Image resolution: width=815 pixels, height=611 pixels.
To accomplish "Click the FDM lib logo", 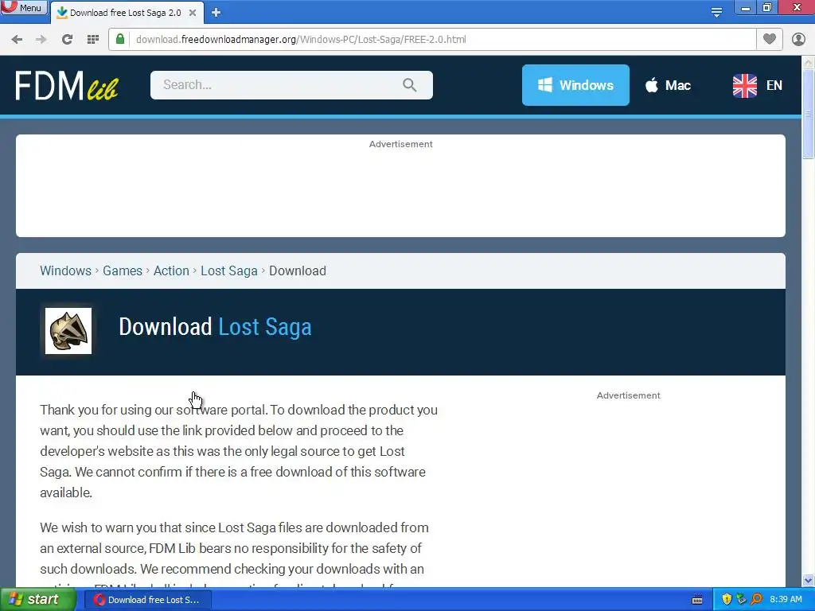I will coord(67,85).
